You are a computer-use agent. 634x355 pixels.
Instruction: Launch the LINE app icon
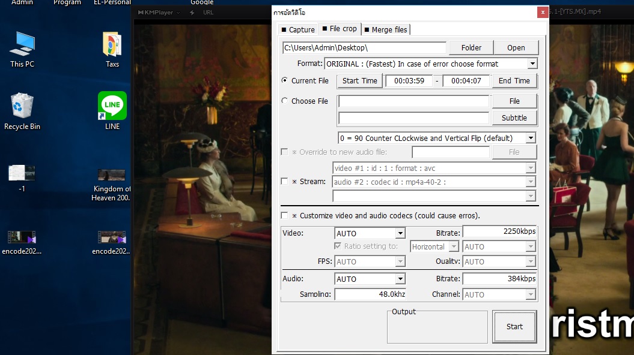coord(112,110)
